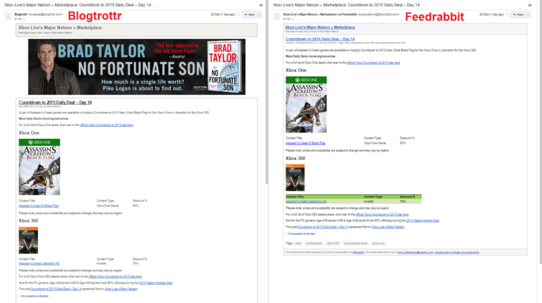The height and width of the screenshot is (303, 542).
Task: Click the 'marketplace' tag in Feedrabbit email
Action: click(314, 243)
